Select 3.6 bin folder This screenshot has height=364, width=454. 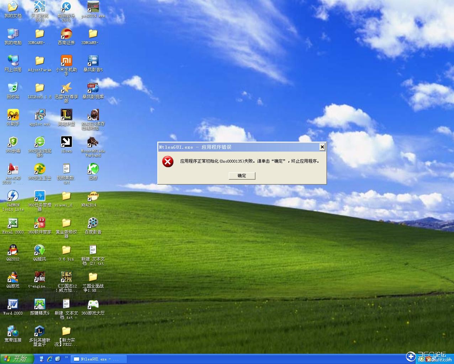(x=66, y=253)
